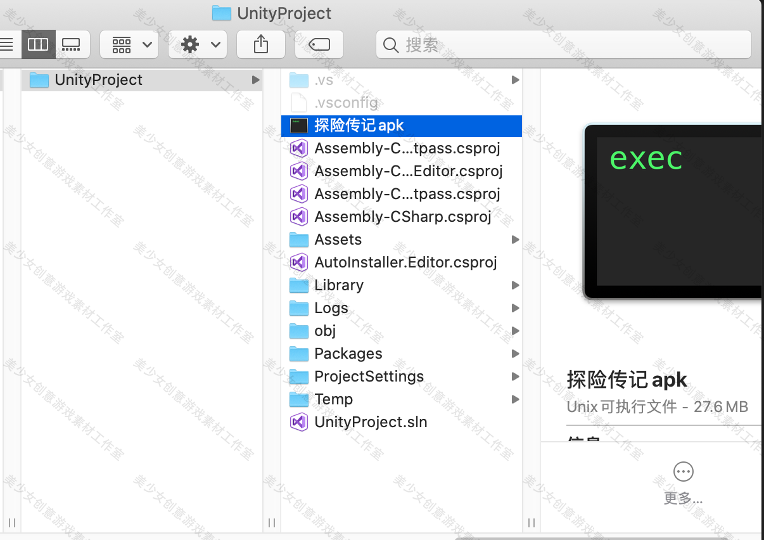Expand UnityProject folder arrow in first column
764x540 pixels.
[255, 80]
